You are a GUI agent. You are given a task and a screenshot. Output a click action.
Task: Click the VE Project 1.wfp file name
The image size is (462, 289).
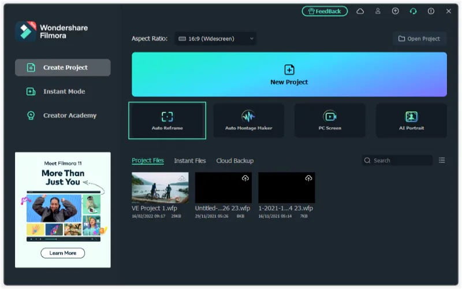154,208
